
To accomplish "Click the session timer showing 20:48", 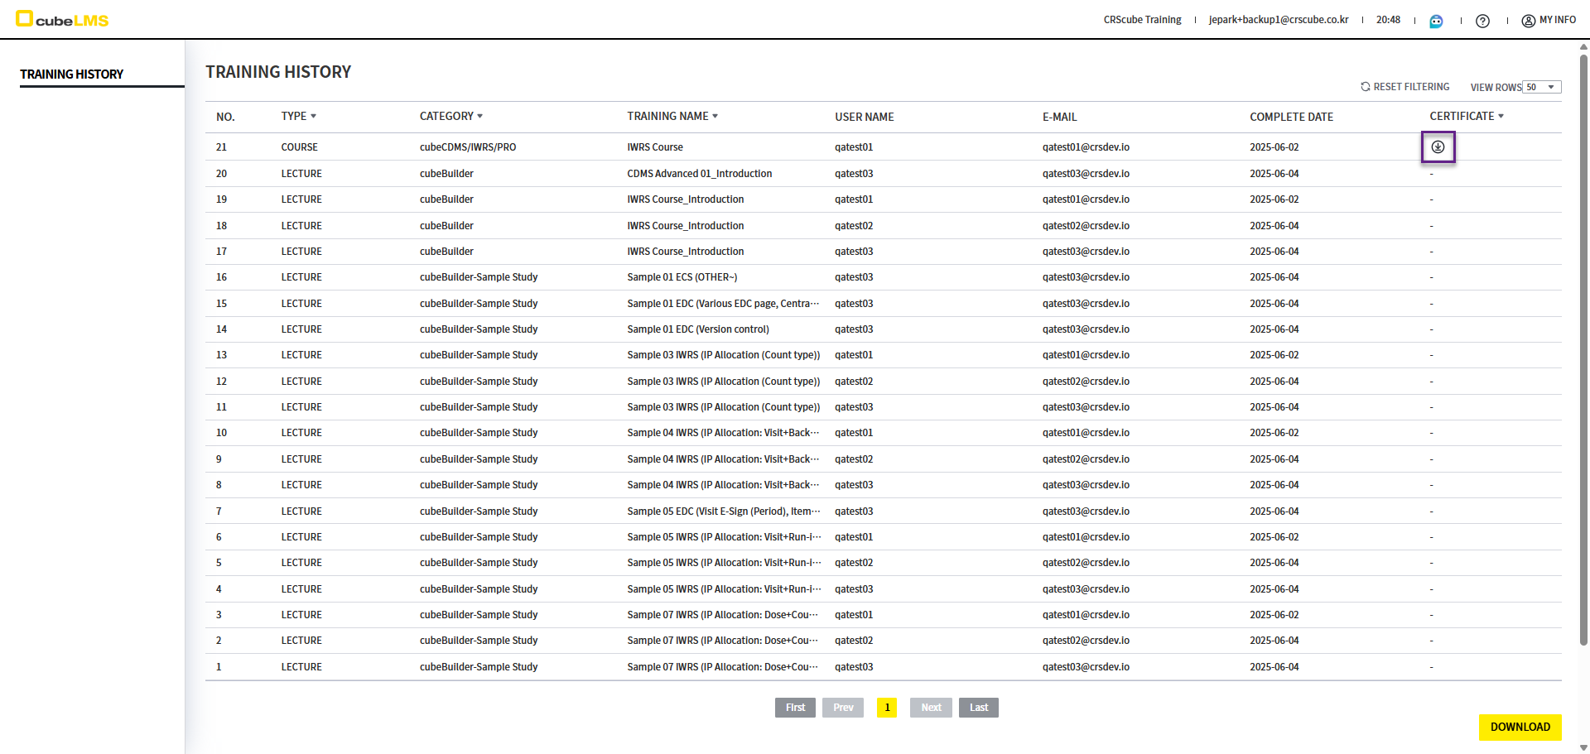I will point(1388,20).
